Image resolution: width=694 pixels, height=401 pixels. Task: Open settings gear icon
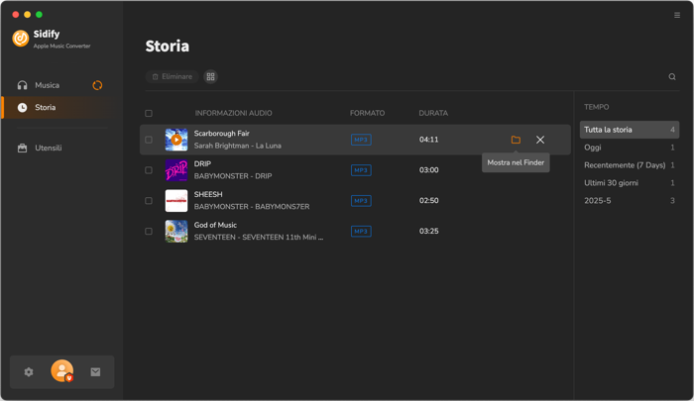(29, 372)
